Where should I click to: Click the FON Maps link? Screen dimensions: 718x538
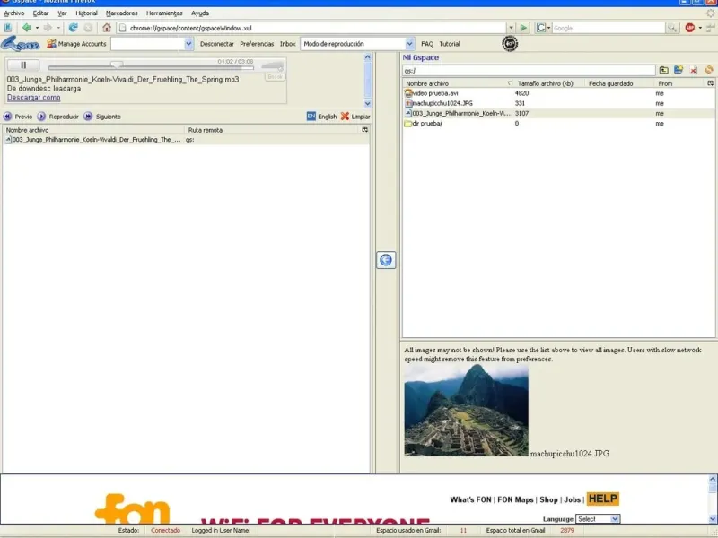[515, 499]
